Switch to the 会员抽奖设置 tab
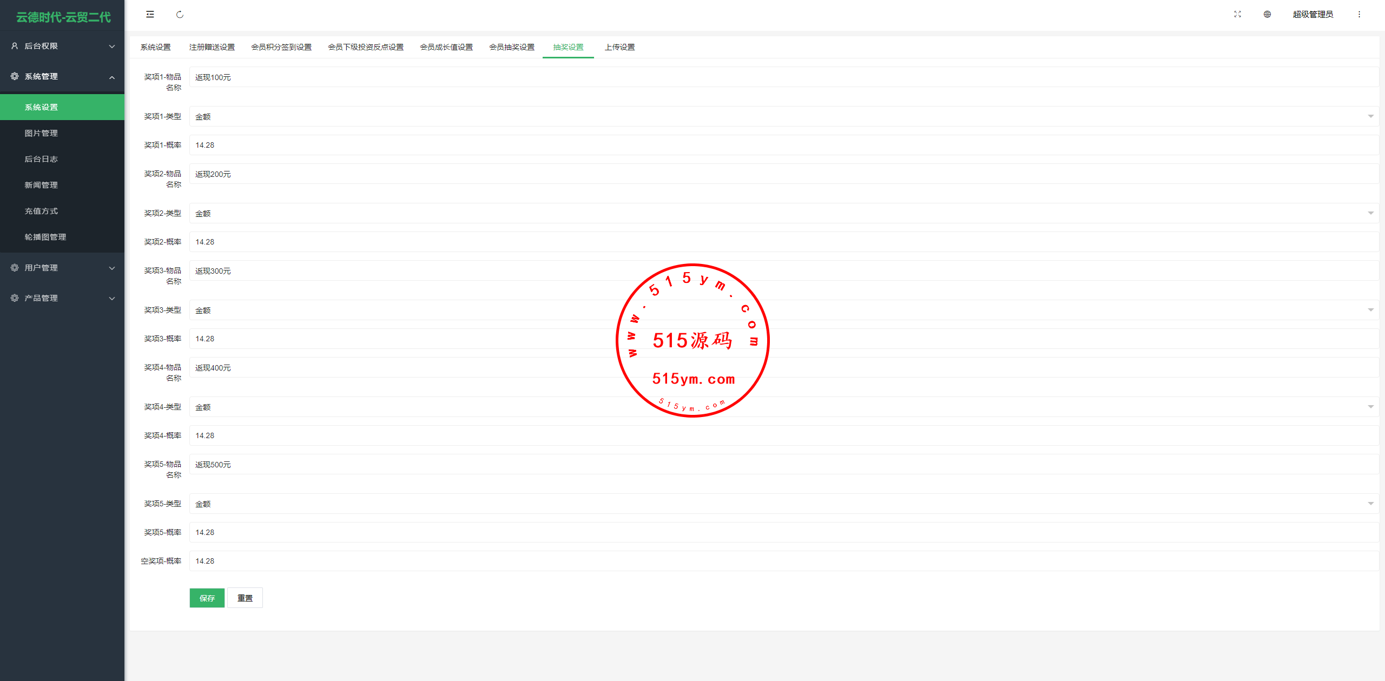The width and height of the screenshot is (1385, 681). click(511, 47)
